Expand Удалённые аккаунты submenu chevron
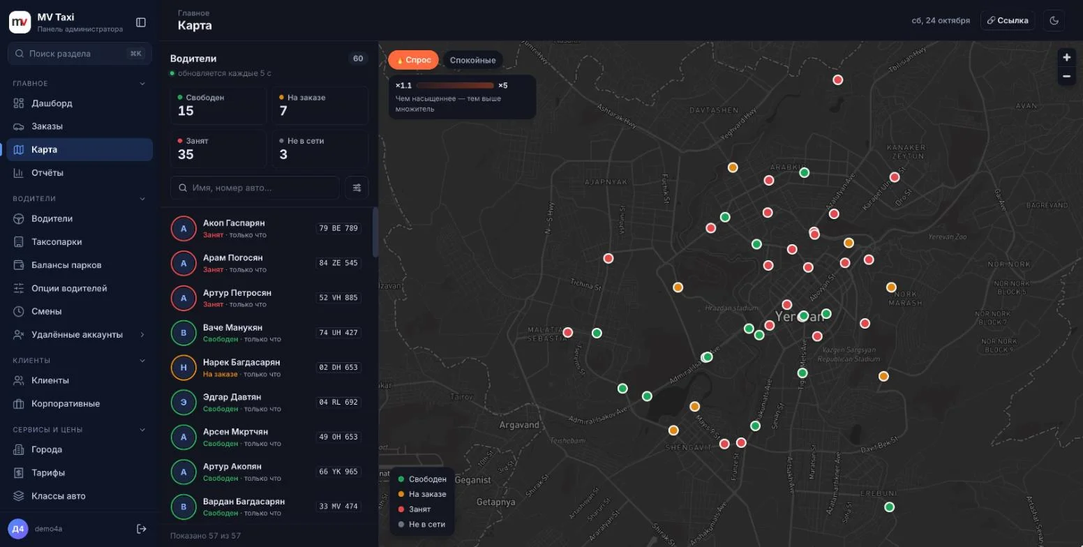This screenshot has height=547, width=1083. point(142,335)
